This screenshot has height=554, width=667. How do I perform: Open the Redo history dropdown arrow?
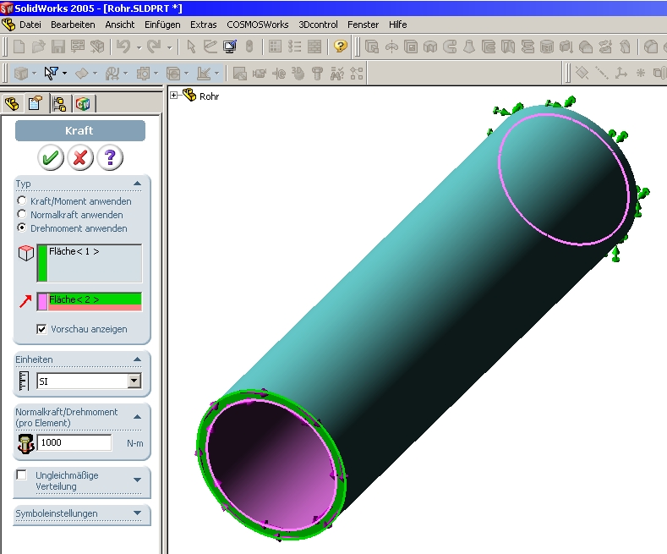(169, 47)
